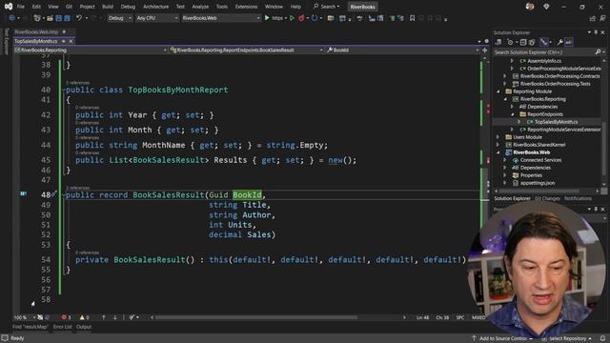Click the quick actions screwdriver icon on line 48
This screenshot has height=343, width=610.
[54, 194]
